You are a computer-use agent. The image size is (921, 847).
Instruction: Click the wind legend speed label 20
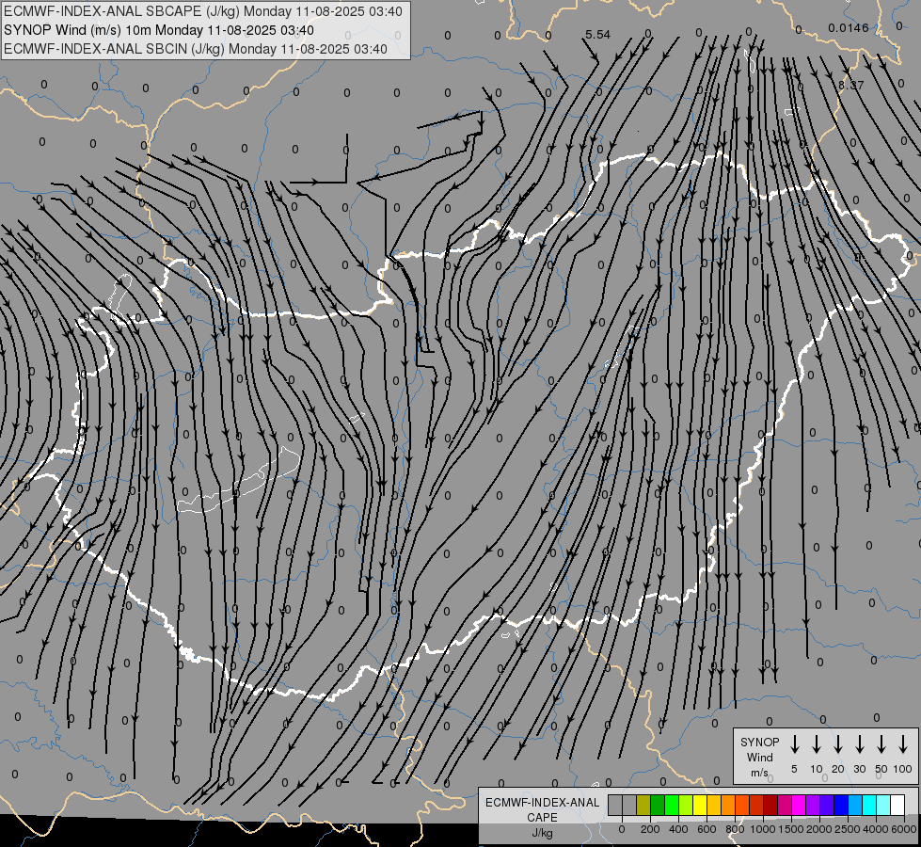tap(837, 769)
